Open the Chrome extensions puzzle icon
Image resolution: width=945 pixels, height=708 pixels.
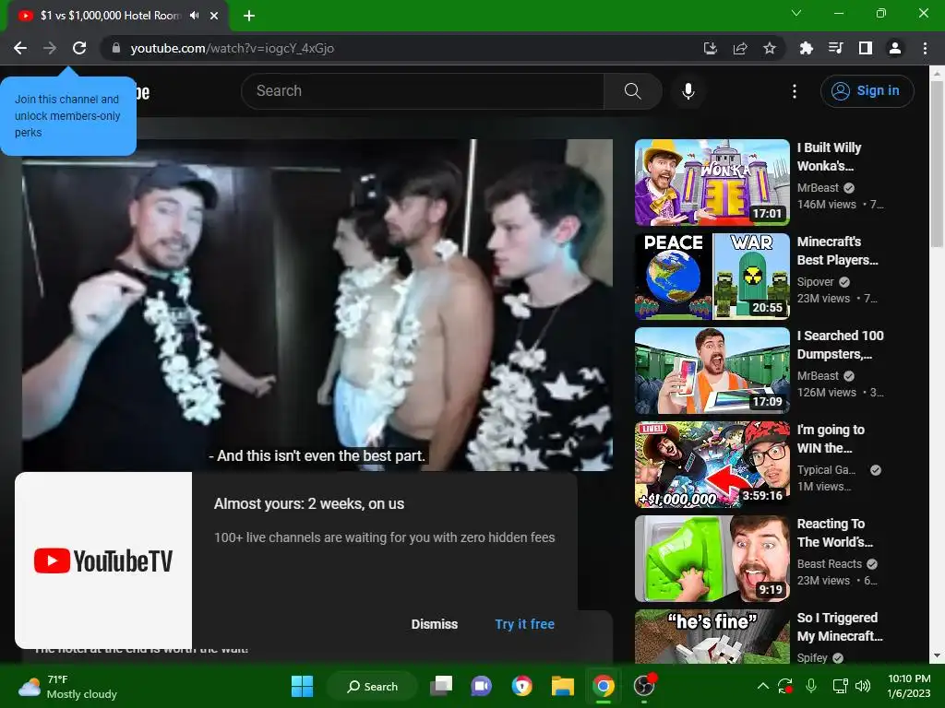806,48
